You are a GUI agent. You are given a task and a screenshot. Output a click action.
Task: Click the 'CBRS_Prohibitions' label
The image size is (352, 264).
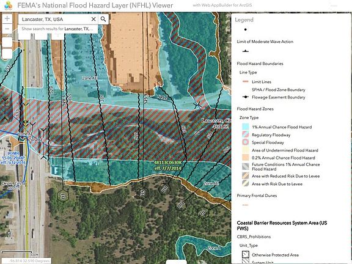(254, 237)
